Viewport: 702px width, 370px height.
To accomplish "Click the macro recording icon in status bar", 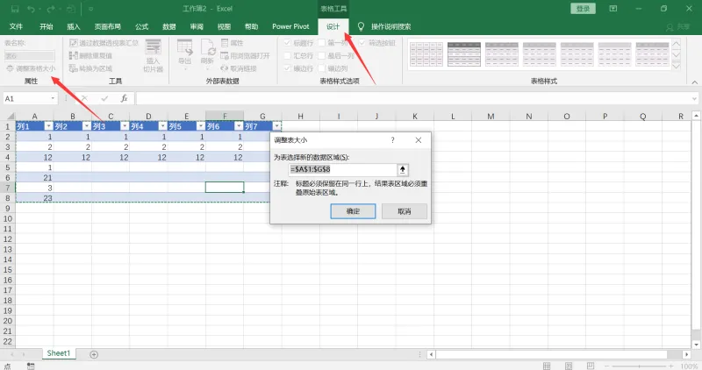I will (x=31, y=366).
